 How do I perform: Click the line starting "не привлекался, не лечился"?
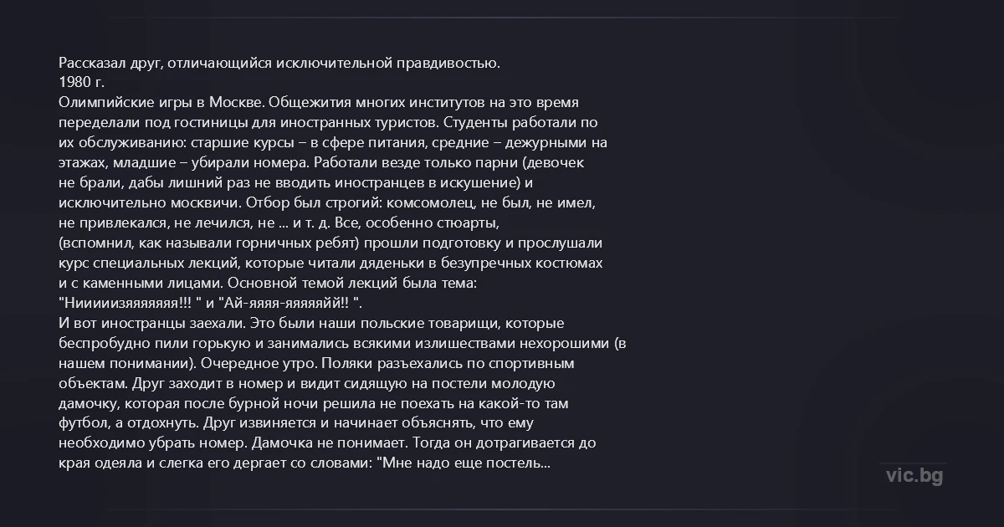click(x=279, y=223)
